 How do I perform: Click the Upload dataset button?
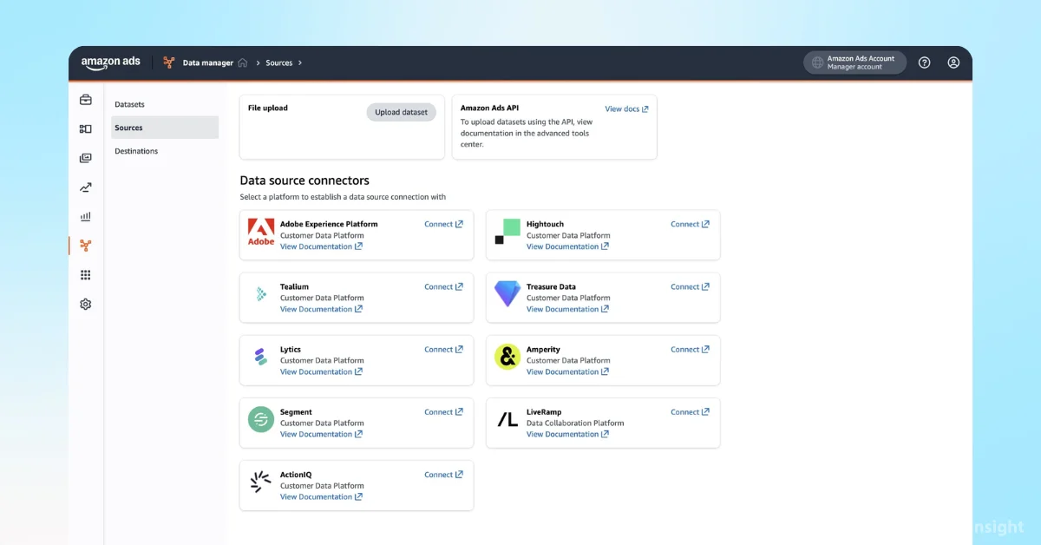click(401, 112)
